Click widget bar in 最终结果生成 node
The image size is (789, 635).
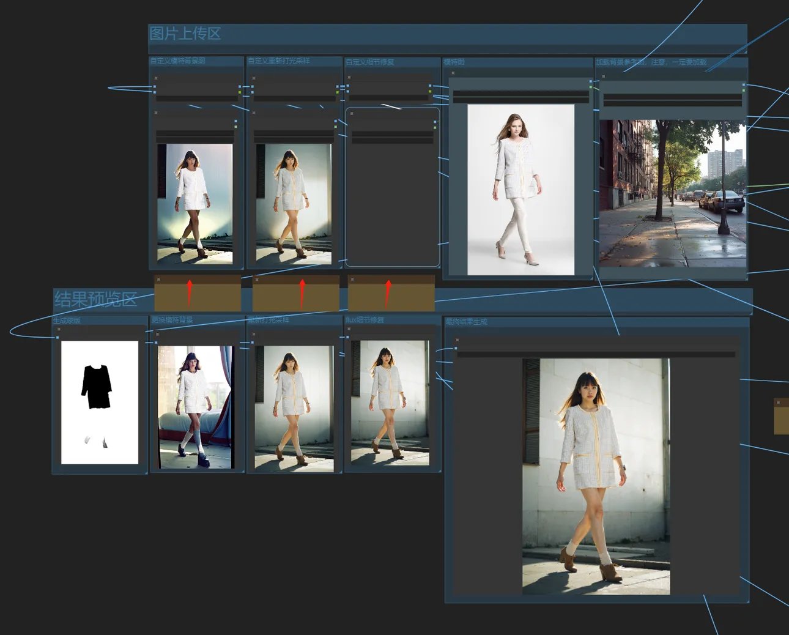point(596,354)
